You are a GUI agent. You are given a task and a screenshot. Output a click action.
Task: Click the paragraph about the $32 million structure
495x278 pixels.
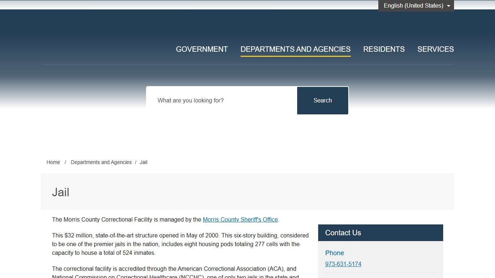180,244
